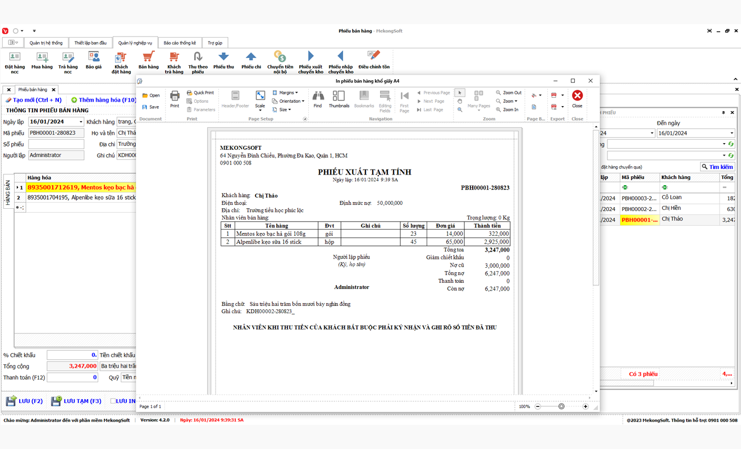Select the Alpenlibe kẹo sữa item row

75,198
